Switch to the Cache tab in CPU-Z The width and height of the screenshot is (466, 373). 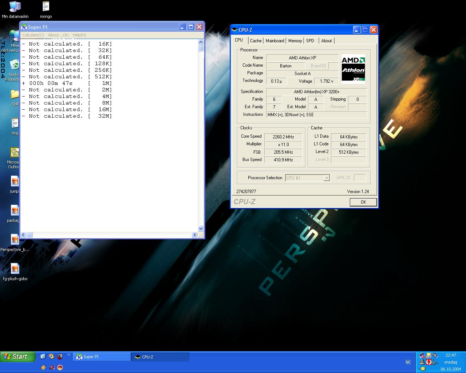(x=256, y=41)
